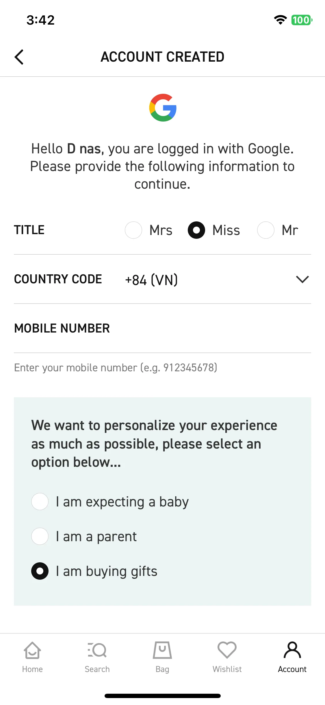This screenshot has height=705, width=325.
Task: Open the Bag icon
Action: click(162, 650)
